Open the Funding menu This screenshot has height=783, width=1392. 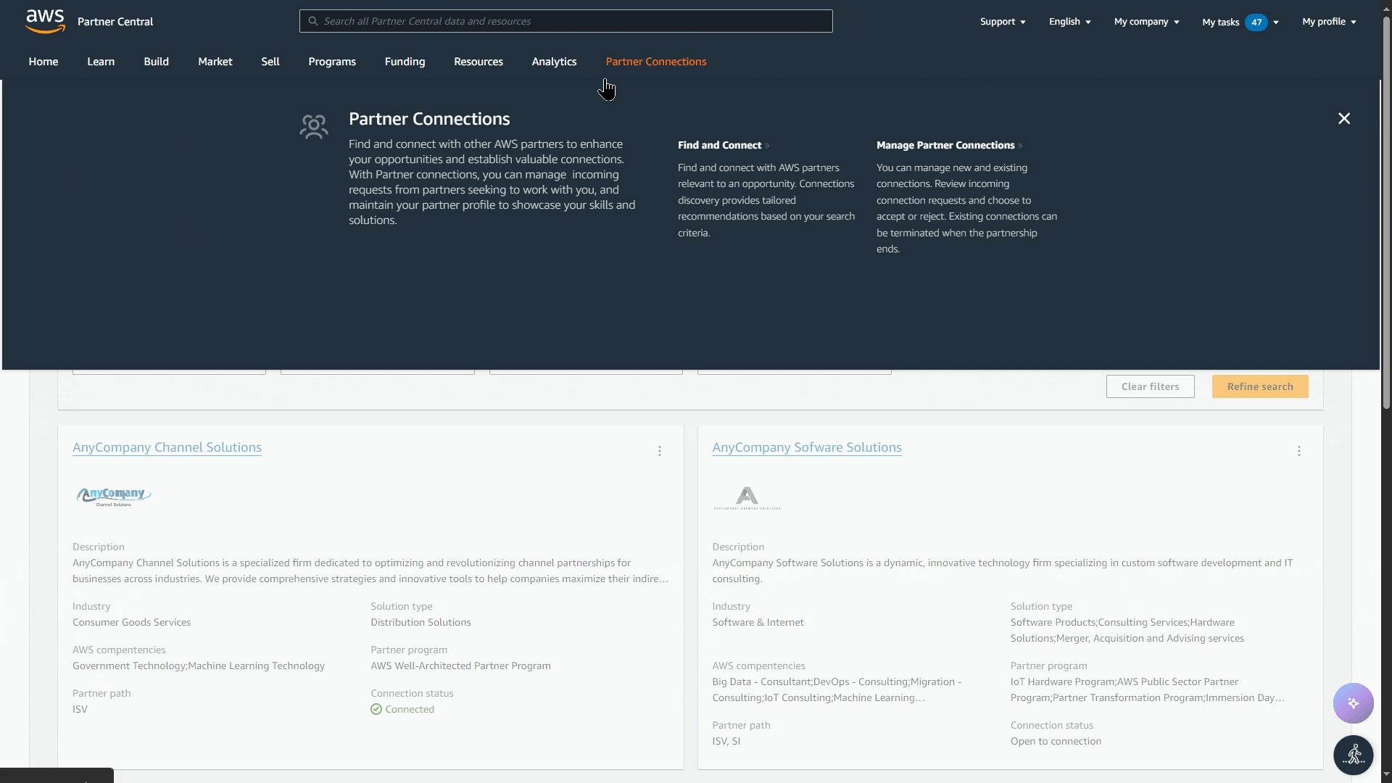pyautogui.click(x=405, y=62)
